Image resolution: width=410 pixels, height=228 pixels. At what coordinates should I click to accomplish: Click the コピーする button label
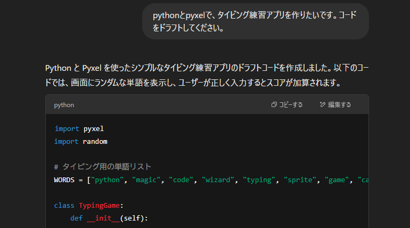[x=291, y=104]
